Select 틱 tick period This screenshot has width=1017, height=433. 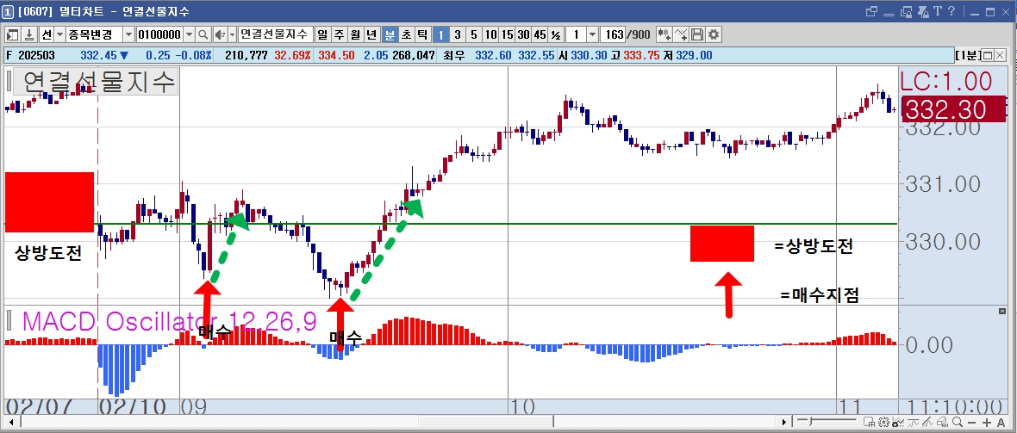pos(422,34)
